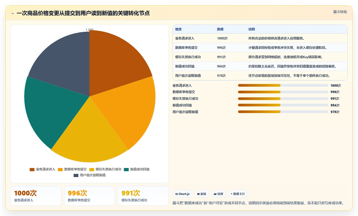Click the 1,000 label above the pie
Viewport: 358px width, 216px height.
tap(89, 30)
